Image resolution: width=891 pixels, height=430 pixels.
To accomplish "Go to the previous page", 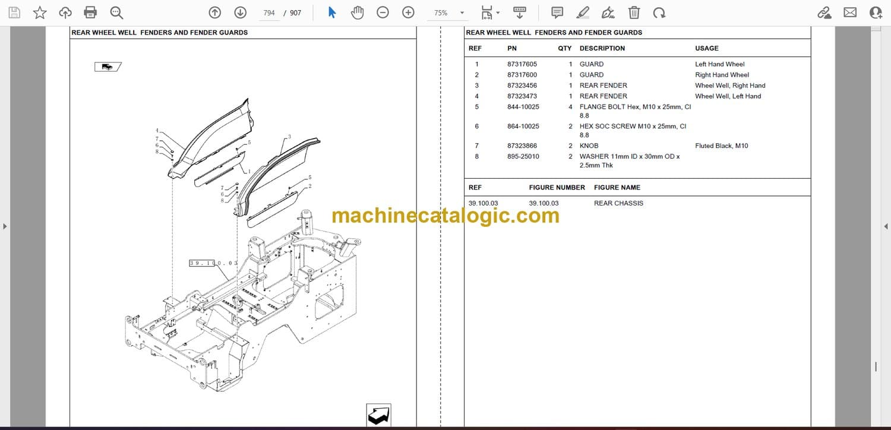I will [x=215, y=12].
